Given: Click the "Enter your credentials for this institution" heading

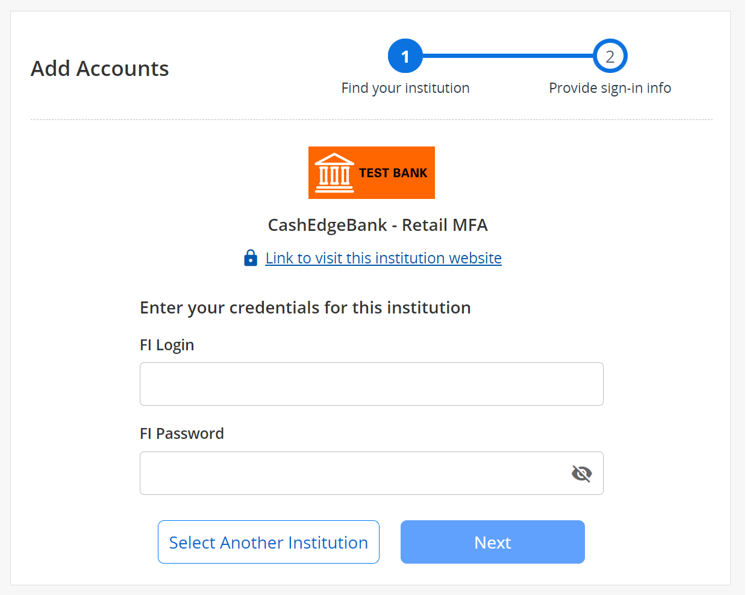Looking at the screenshot, I should click(x=305, y=307).
